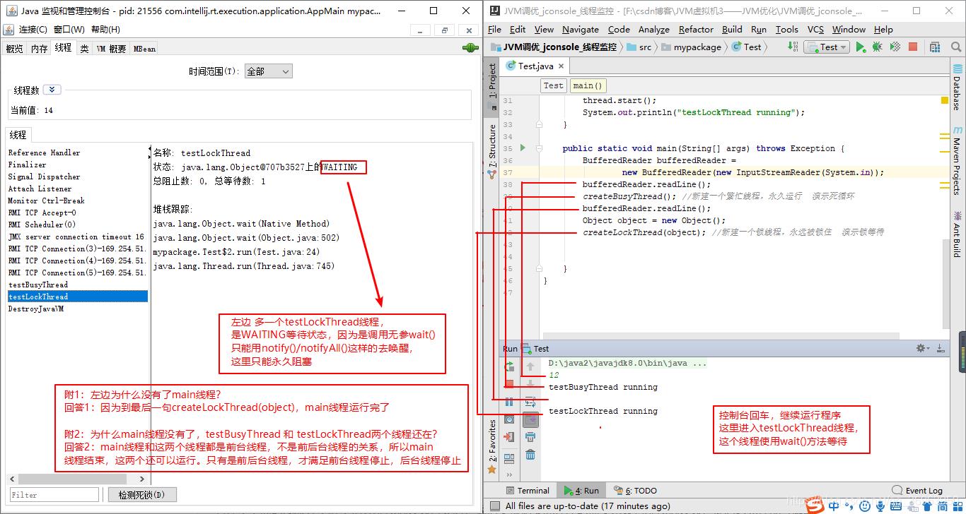
Task: Collapse the 线程数 chart section chevron
Action: point(52,90)
